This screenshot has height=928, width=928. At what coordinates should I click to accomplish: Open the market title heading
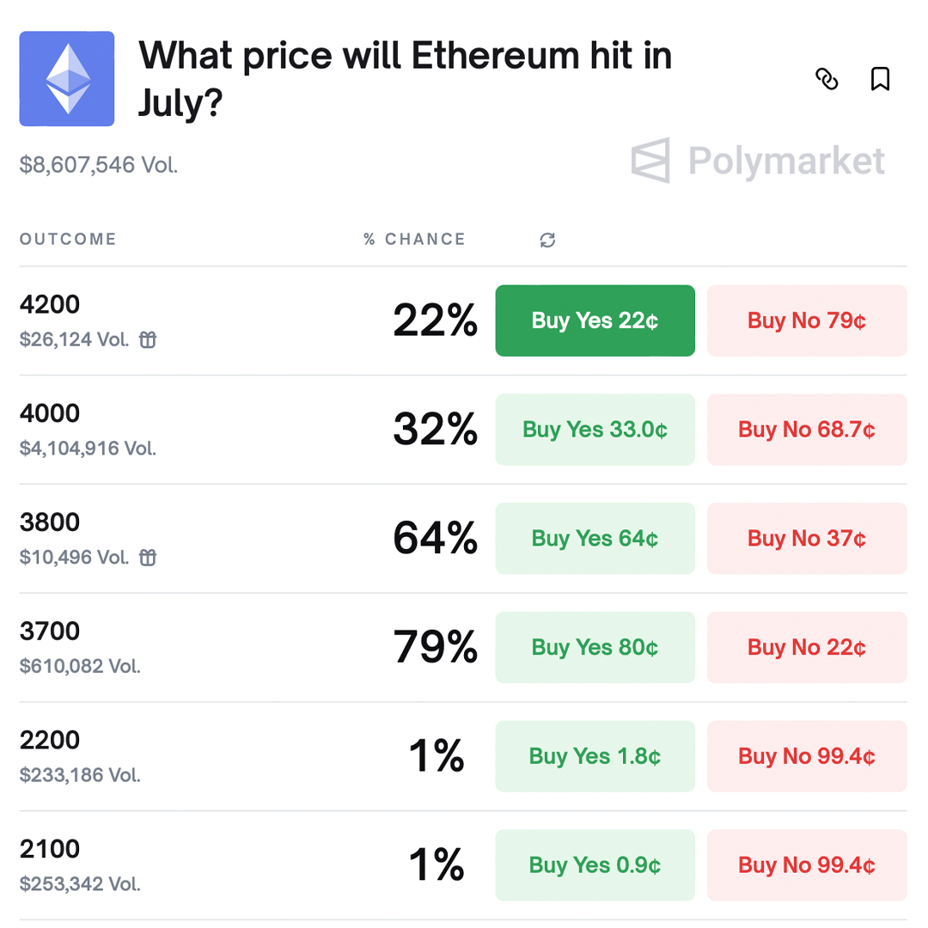click(405, 79)
